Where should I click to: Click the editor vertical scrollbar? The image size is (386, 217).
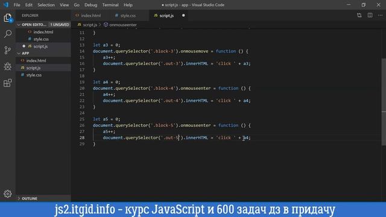[x=384, y=102]
